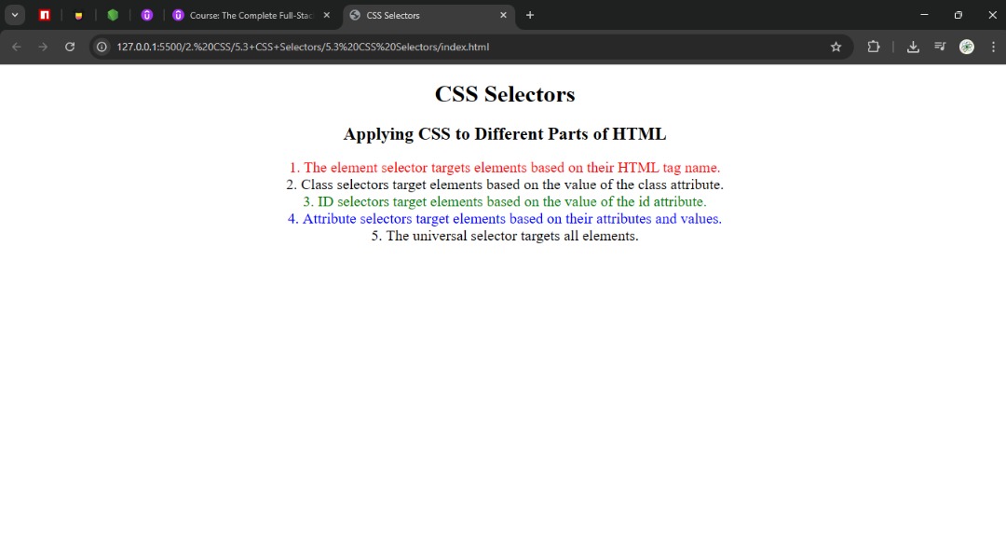Restore down the browser window
This screenshot has height=534, width=1006.
coord(958,15)
